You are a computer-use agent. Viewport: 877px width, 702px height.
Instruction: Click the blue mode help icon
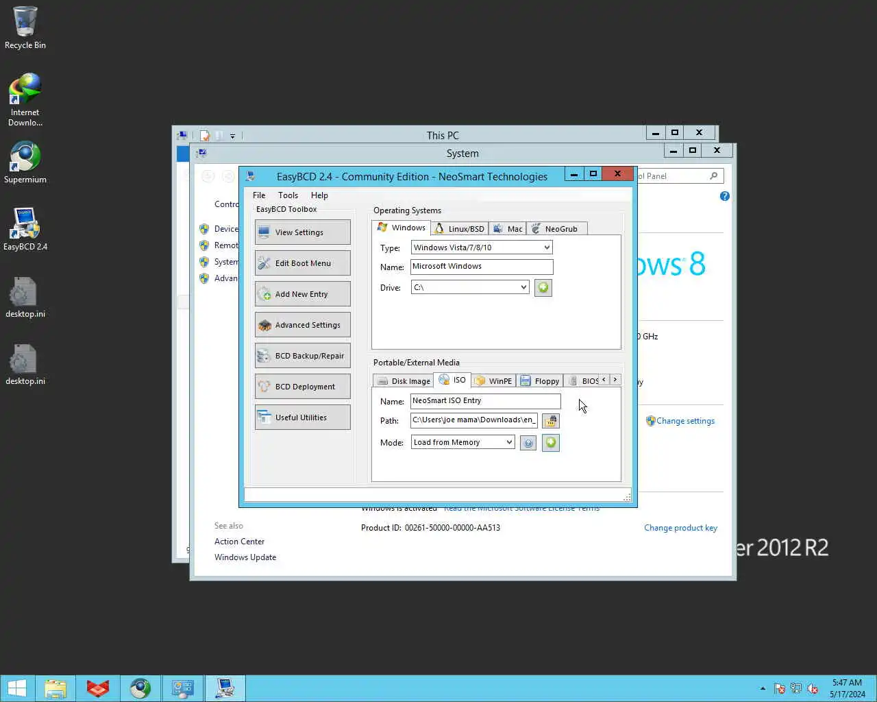[528, 444]
